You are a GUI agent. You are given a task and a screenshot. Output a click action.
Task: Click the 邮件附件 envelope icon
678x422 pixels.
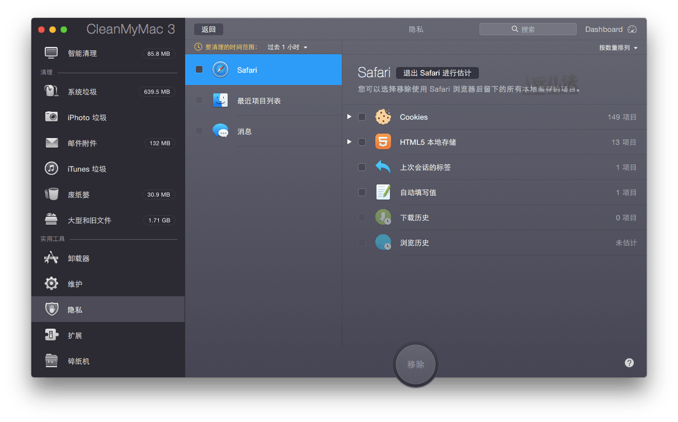tap(51, 143)
